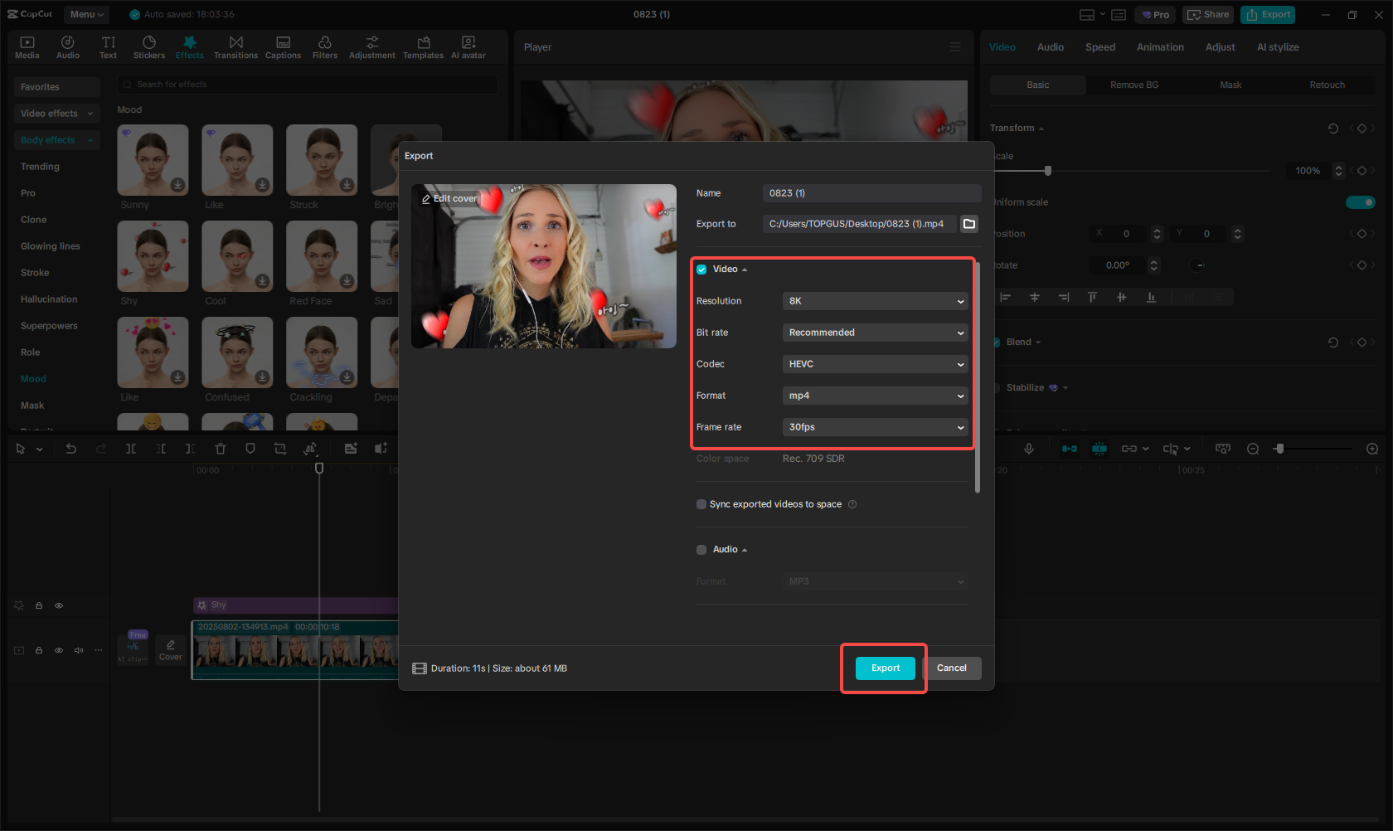Delete the selected clip

click(220, 448)
